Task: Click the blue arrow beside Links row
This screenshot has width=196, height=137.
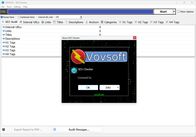Action: (4, 31)
